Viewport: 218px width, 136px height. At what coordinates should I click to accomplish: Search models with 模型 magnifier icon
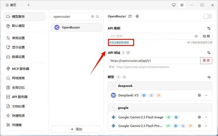click(124, 77)
